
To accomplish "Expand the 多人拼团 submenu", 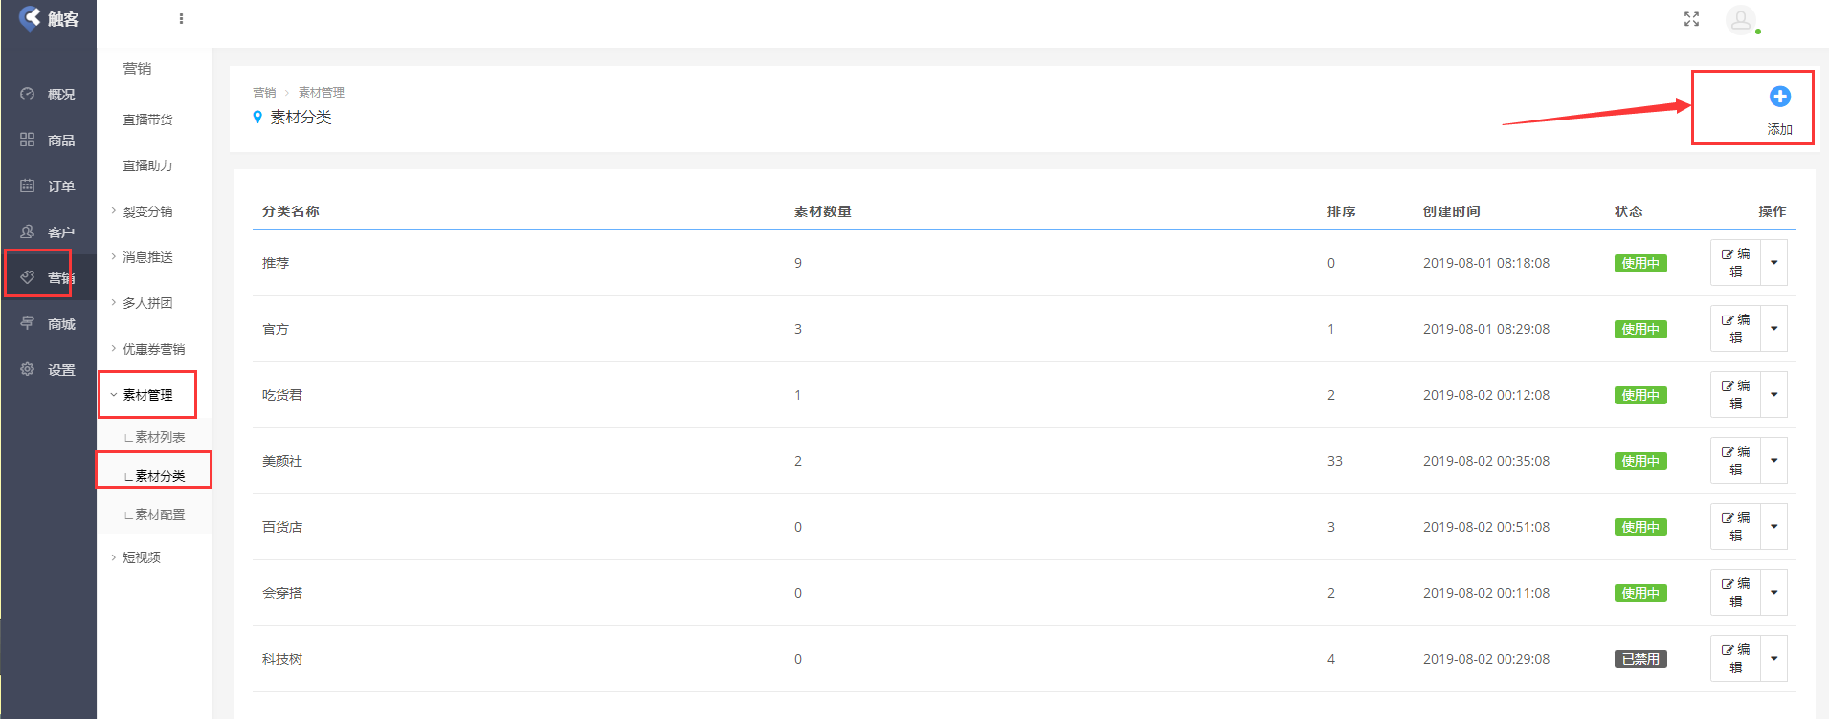I will (142, 303).
